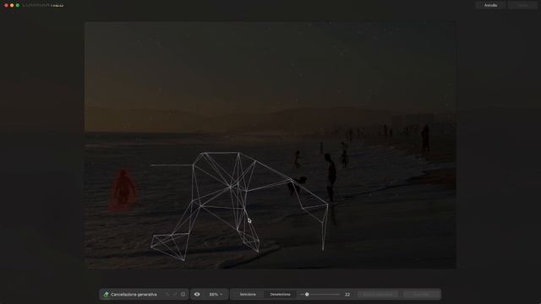
Task: Click the Cancellazione generativa eraser icon
Action: (106, 295)
